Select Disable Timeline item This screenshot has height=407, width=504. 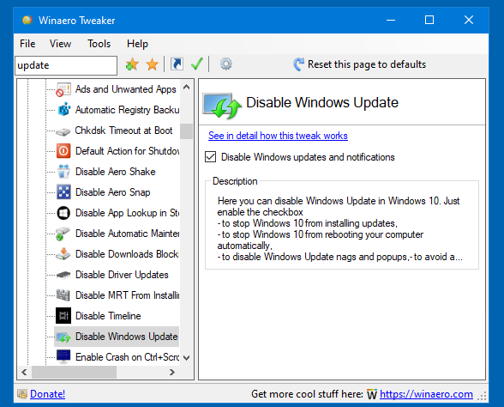[108, 316]
